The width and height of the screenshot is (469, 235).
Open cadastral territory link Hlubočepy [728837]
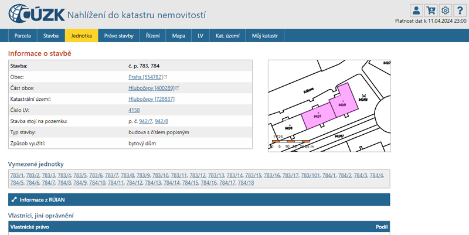[151, 99]
